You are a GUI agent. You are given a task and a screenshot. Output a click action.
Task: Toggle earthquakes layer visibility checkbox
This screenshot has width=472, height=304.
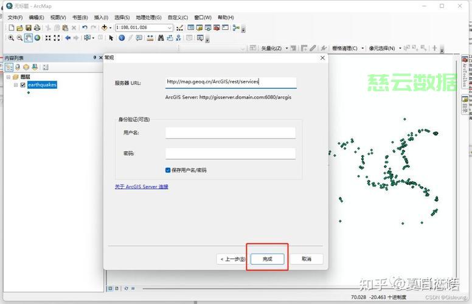(x=23, y=85)
